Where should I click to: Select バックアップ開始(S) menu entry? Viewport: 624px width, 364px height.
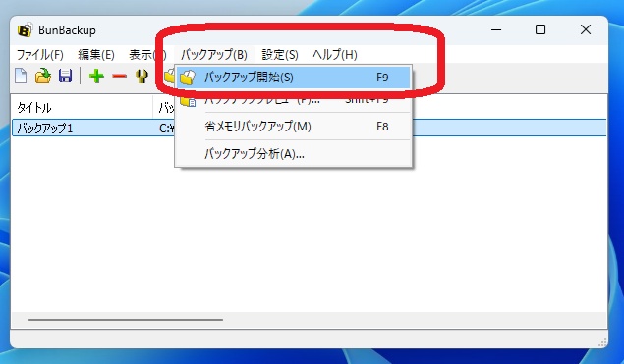click(294, 78)
